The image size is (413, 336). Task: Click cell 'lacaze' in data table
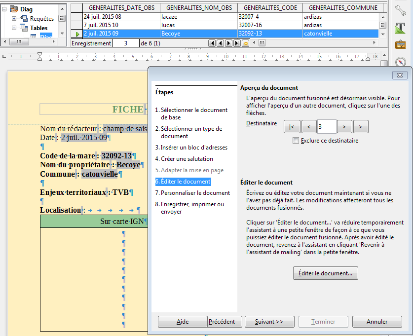coord(199,17)
